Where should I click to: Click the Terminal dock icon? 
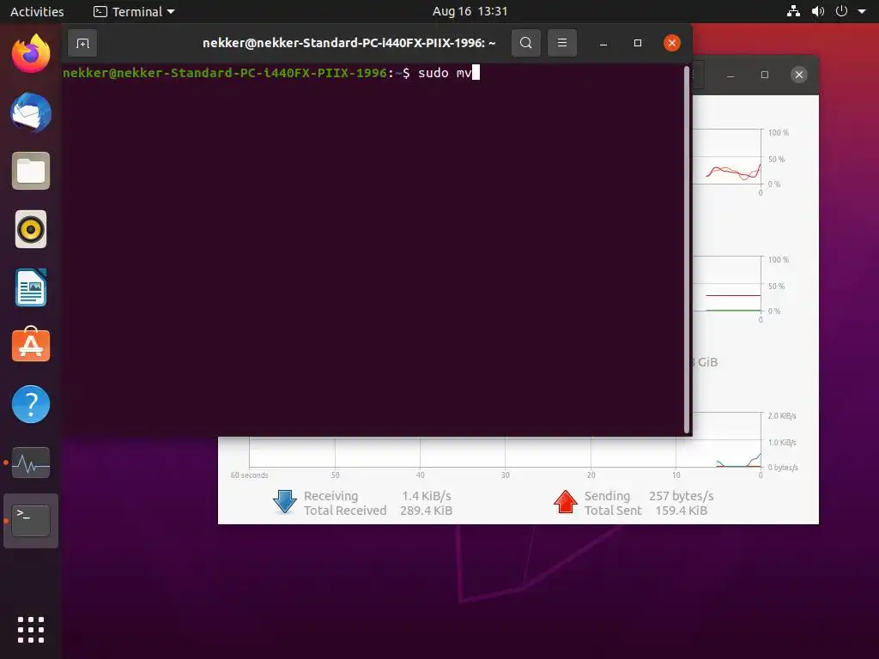click(x=31, y=521)
